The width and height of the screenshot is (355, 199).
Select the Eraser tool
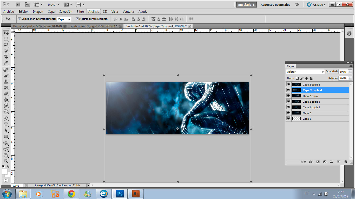pyautogui.click(x=6, y=94)
